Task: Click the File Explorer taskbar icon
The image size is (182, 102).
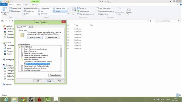Action: pyautogui.click(x=15, y=99)
